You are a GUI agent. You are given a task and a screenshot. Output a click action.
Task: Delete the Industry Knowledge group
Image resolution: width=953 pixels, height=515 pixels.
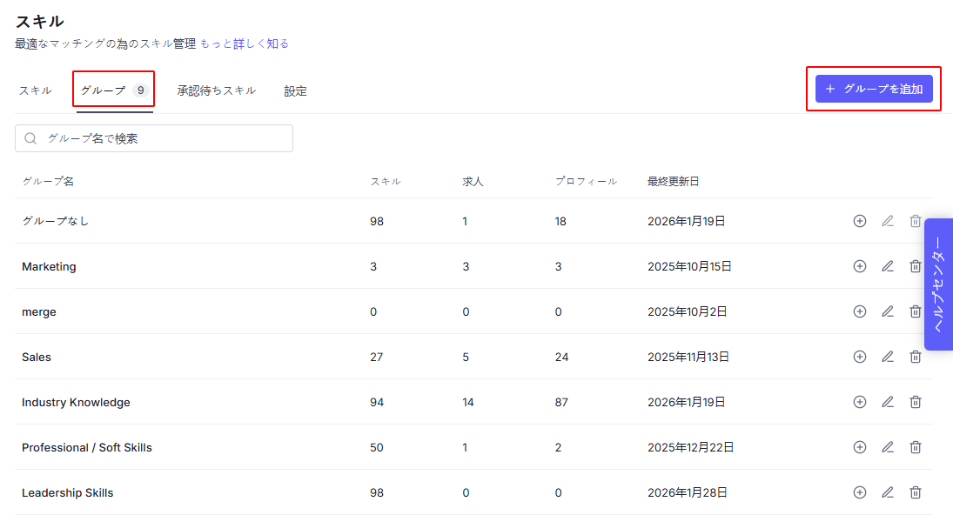(916, 402)
